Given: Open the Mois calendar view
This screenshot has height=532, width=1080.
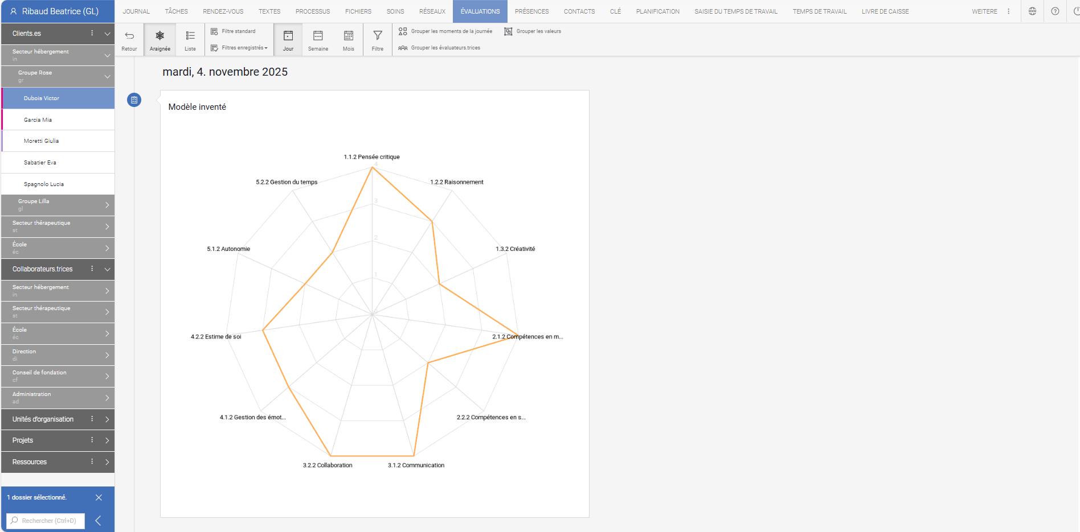Looking at the screenshot, I should (x=348, y=39).
